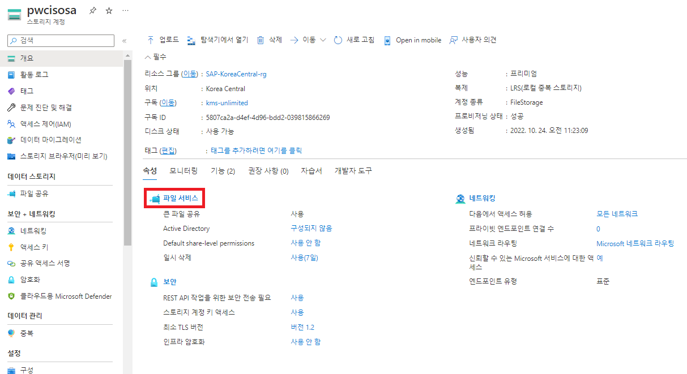Click the 사용자 의견 feedback icon
The image size is (687, 374).
click(453, 40)
